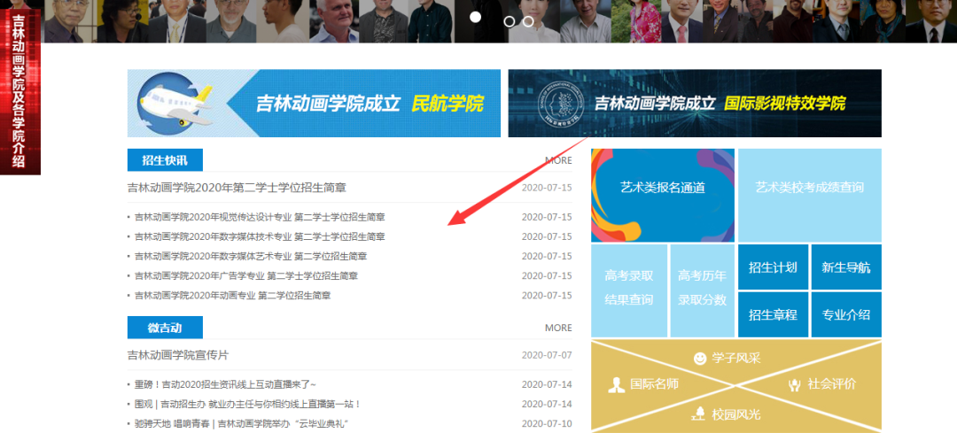Click the smiley icon beside 学子风采
The height and width of the screenshot is (433, 957).
point(700,359)
